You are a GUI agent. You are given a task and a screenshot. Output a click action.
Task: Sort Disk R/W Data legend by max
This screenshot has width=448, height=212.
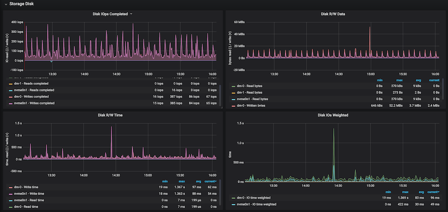click(x=400, y=80)
